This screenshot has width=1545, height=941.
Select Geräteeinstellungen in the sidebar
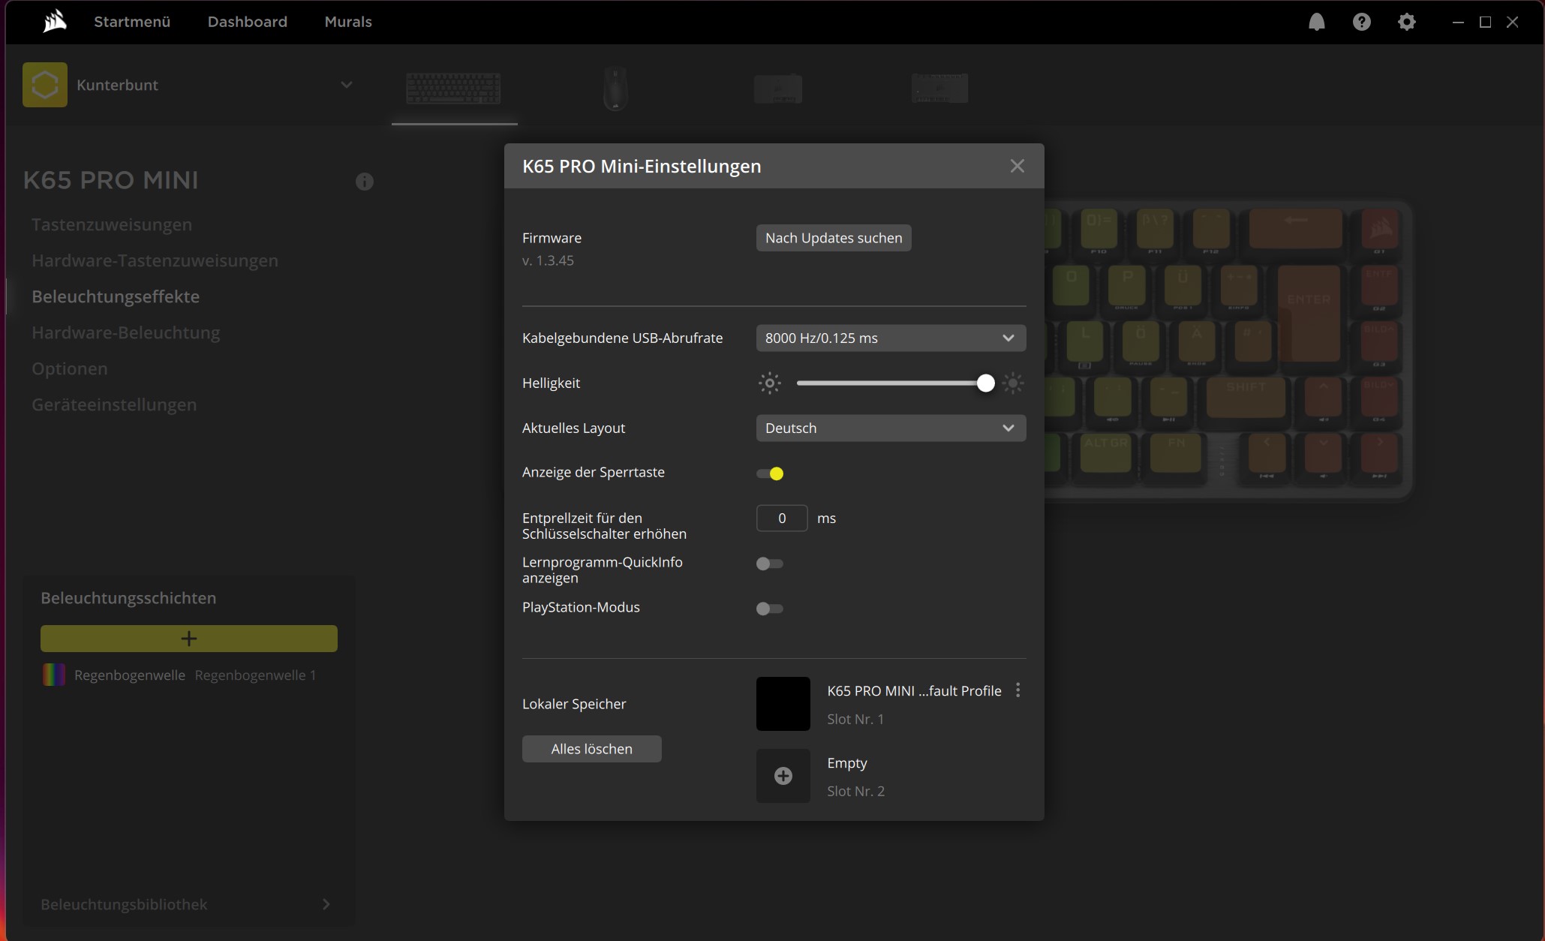[114, 404]
